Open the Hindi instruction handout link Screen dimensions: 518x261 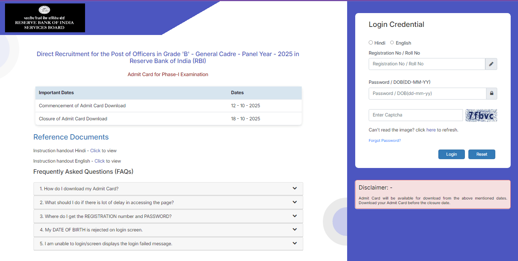point(95,151)
